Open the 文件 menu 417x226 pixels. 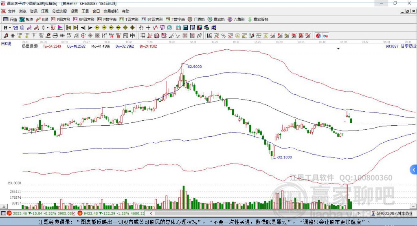point(12,11)
